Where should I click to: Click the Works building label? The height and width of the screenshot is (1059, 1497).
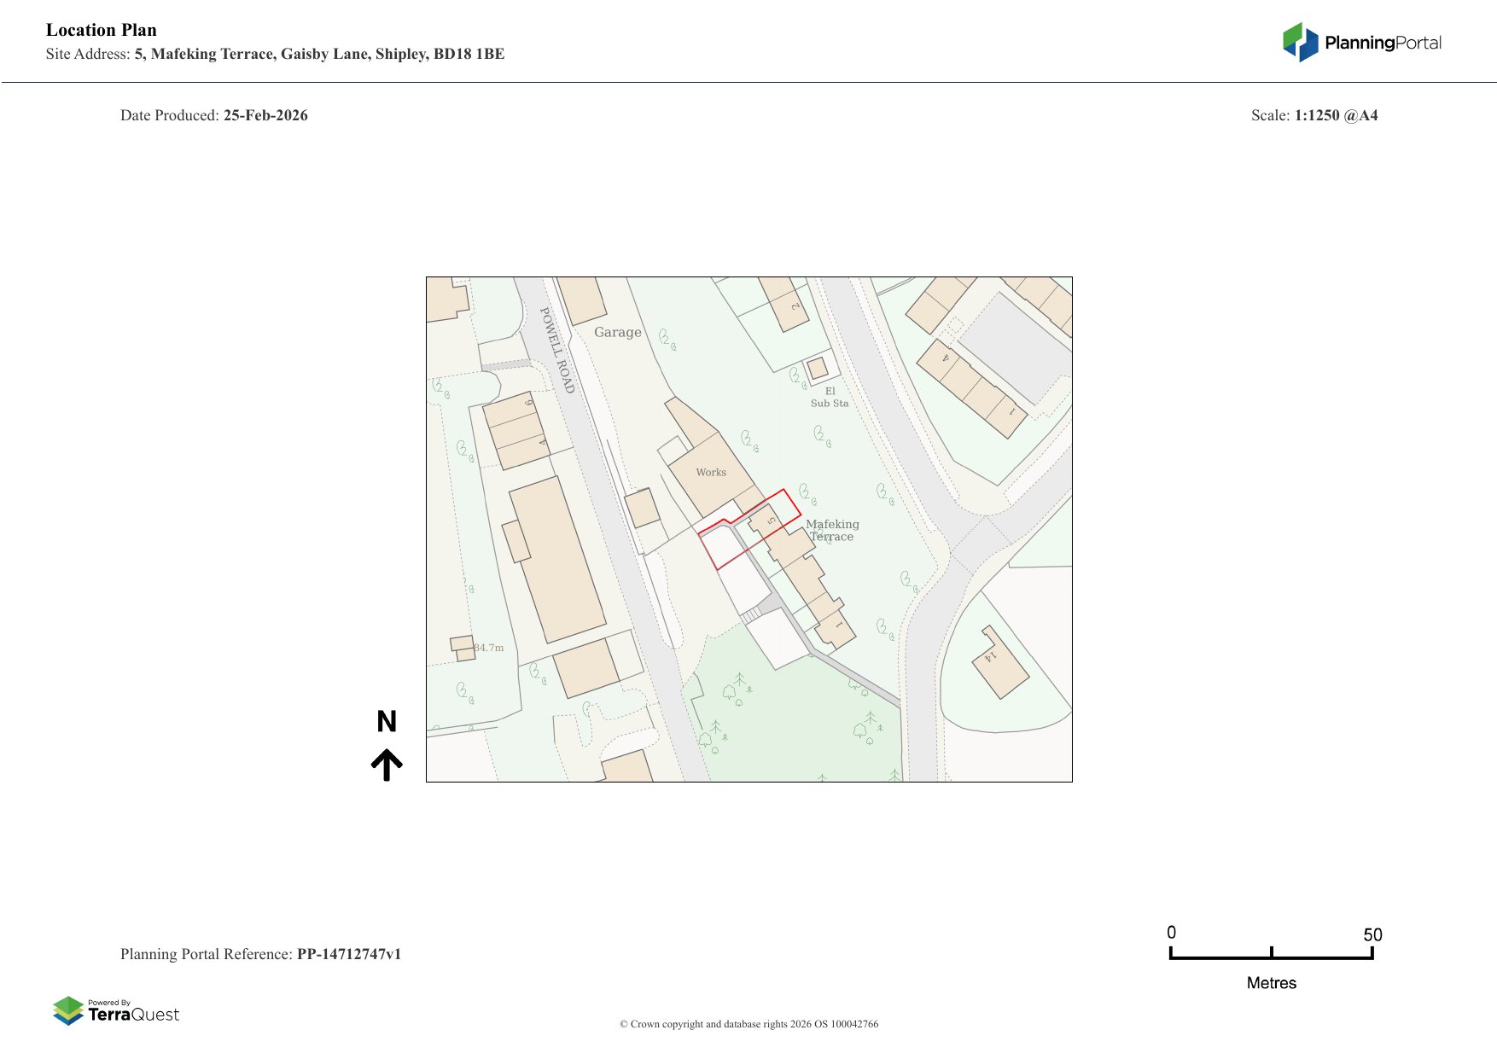click(711, 472)
